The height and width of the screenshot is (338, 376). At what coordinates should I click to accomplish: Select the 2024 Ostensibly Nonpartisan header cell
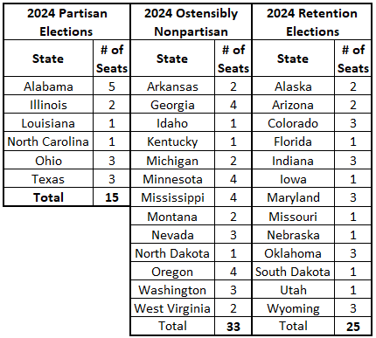(x=191, y=22)
